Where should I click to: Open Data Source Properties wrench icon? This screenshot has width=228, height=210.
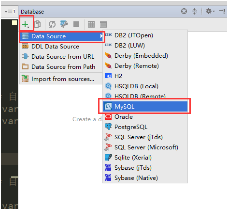(x=64, y=24)
